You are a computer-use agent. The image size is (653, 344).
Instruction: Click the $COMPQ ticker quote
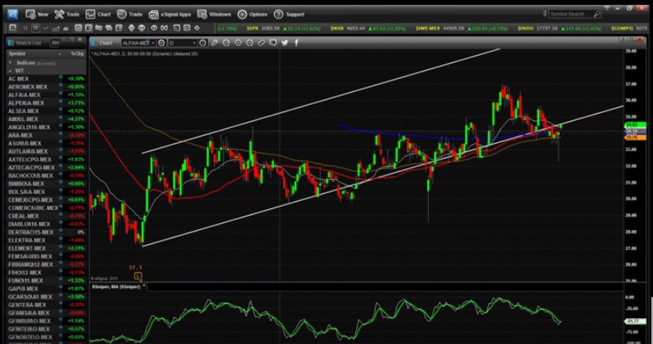[630, 28]
